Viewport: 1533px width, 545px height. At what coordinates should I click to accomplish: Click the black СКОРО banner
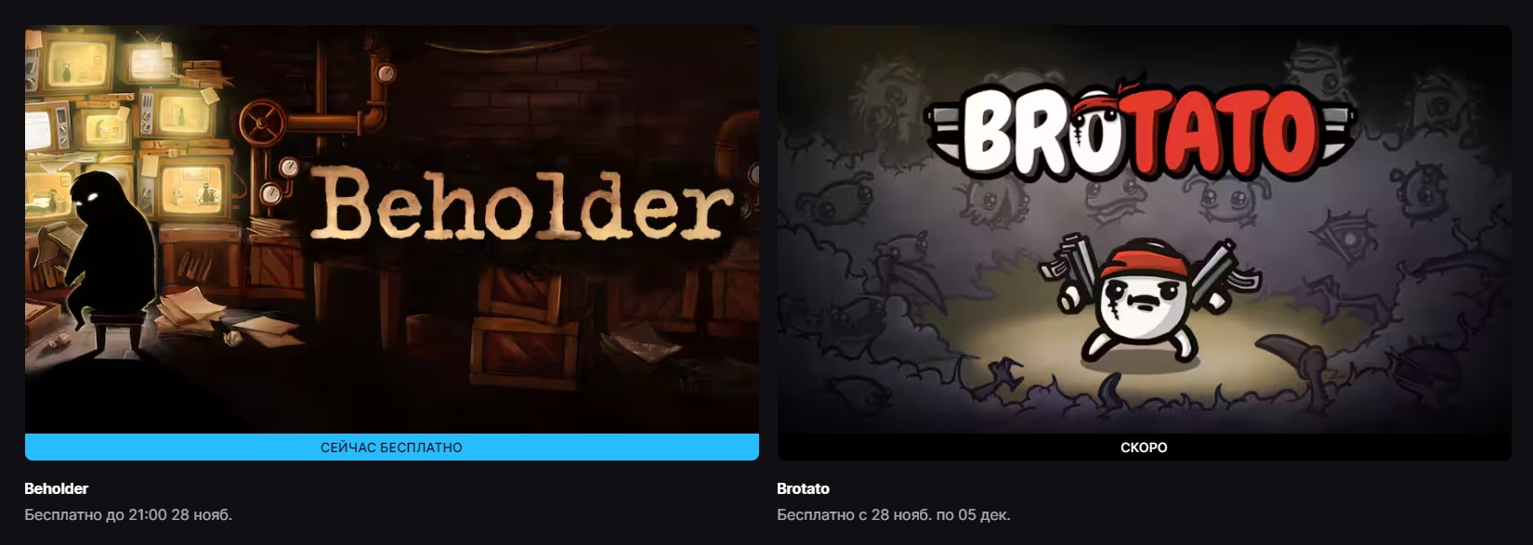pyautogui.click(x=1144, y=447)
